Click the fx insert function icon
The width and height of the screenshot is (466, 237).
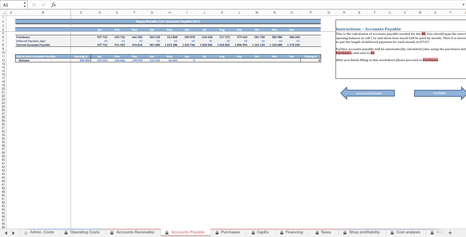pyautogui.click(x=53, y=4)
